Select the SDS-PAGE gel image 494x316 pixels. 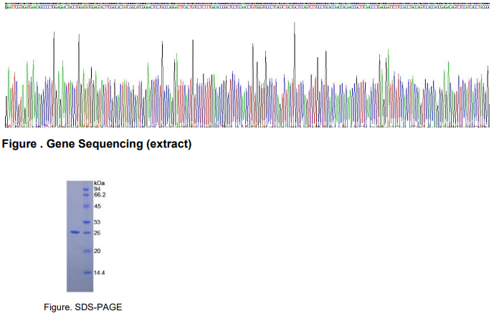pos(80,236)
